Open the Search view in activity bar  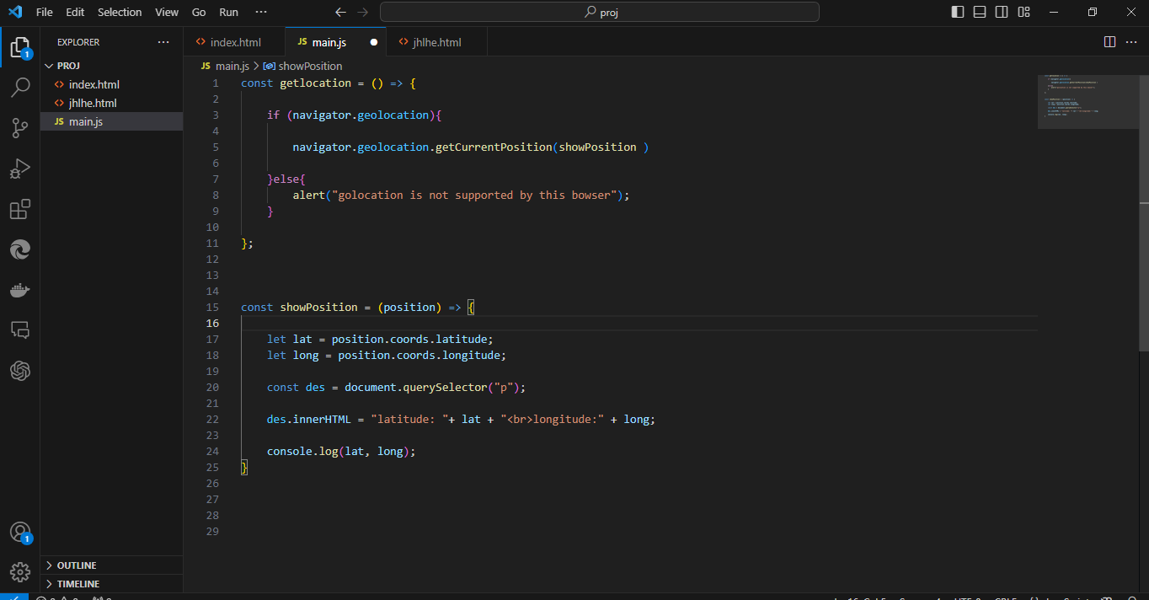tap(20, 87)
